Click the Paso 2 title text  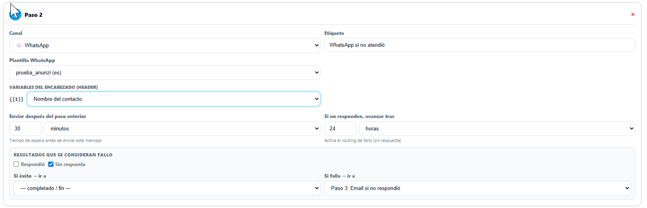(x=33, y=15)
